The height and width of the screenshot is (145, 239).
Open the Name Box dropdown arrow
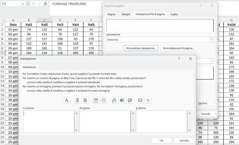(x=23, y=4)
